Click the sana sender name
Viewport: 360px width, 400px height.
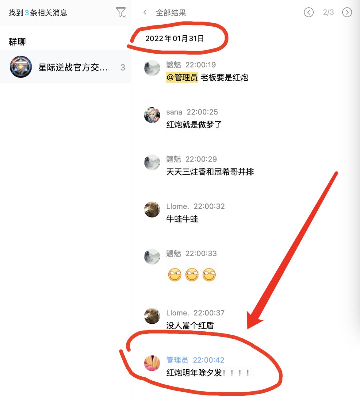[x=174, y=112]
